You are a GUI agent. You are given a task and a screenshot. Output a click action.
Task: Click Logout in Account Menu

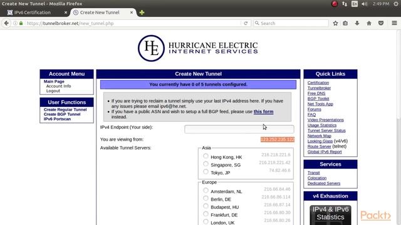click(53, 91)
